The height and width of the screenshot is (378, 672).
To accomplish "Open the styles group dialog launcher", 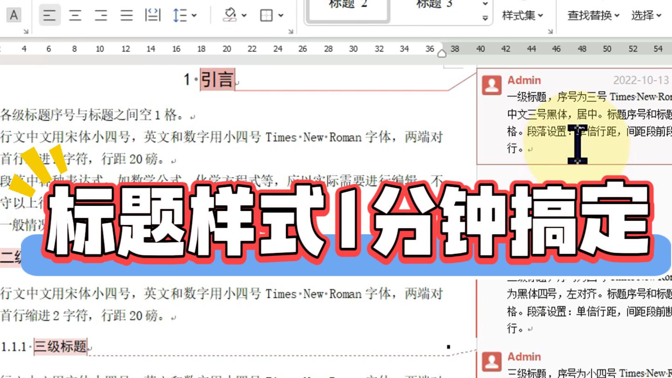I will click(x=550, y=31).
